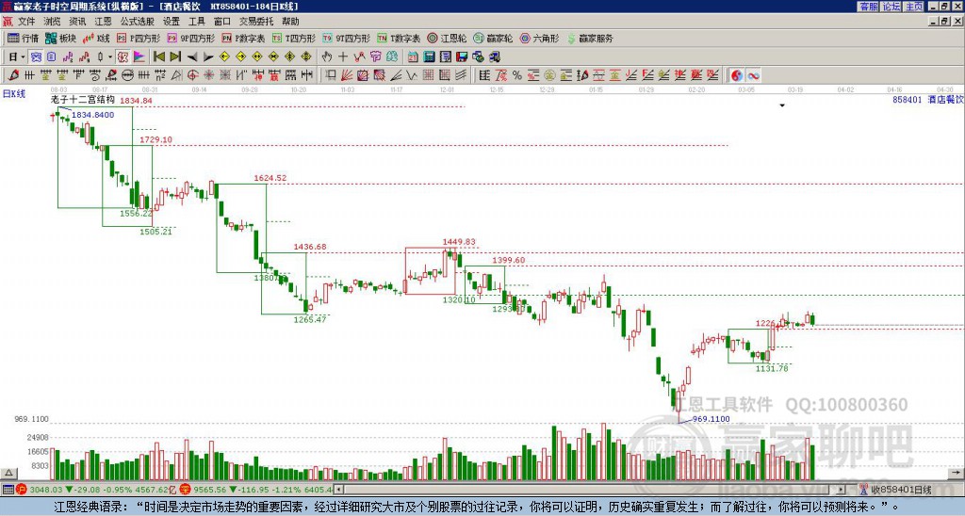Click the red floppy save icon
The height and width of the screenshot is (516, 965).
pos(462,57)
